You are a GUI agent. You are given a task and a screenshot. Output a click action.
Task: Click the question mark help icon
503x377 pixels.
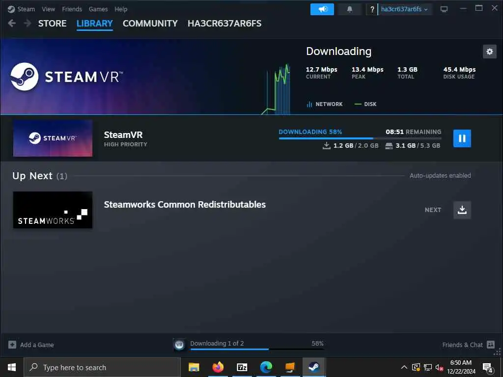coord(372,9)
